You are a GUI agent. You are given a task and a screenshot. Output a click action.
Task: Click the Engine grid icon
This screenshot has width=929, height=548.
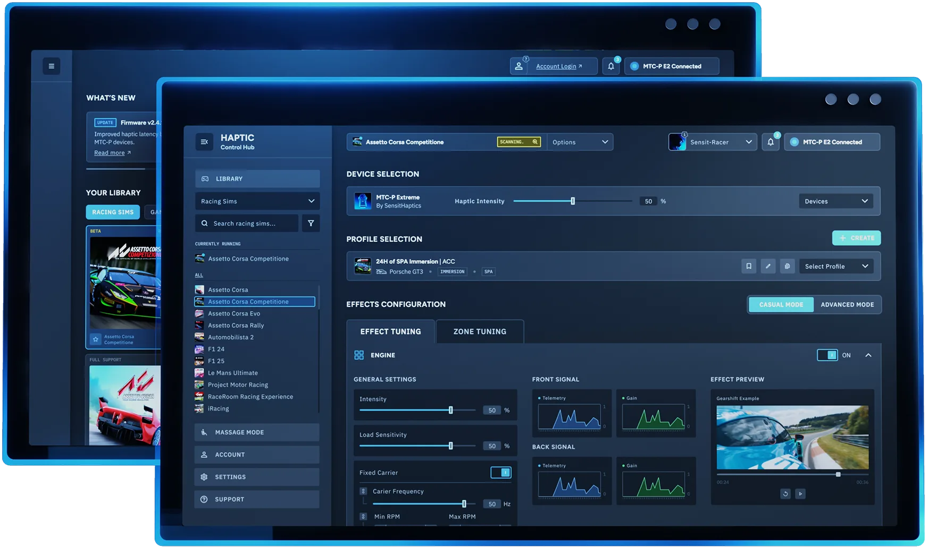pyautogui.click(x=359, y=355)
